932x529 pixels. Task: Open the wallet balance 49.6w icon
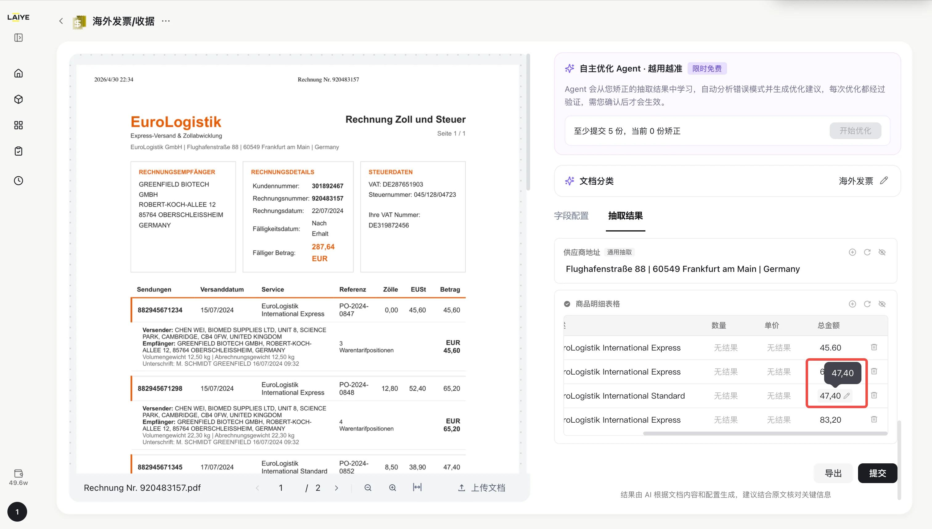pos(18,477)
